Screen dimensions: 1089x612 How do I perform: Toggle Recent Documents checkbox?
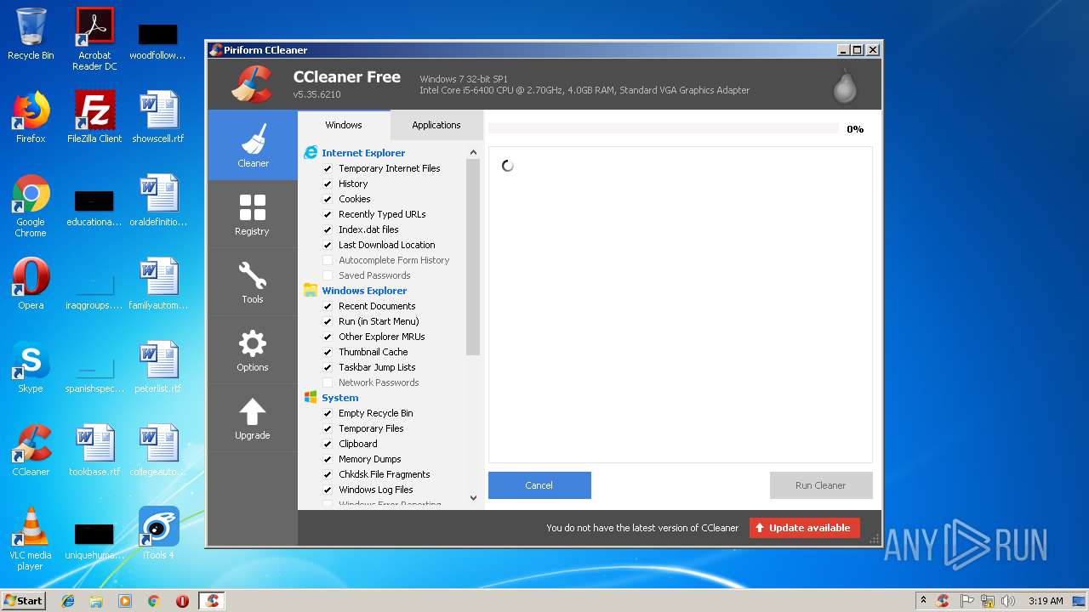[328, 306]
